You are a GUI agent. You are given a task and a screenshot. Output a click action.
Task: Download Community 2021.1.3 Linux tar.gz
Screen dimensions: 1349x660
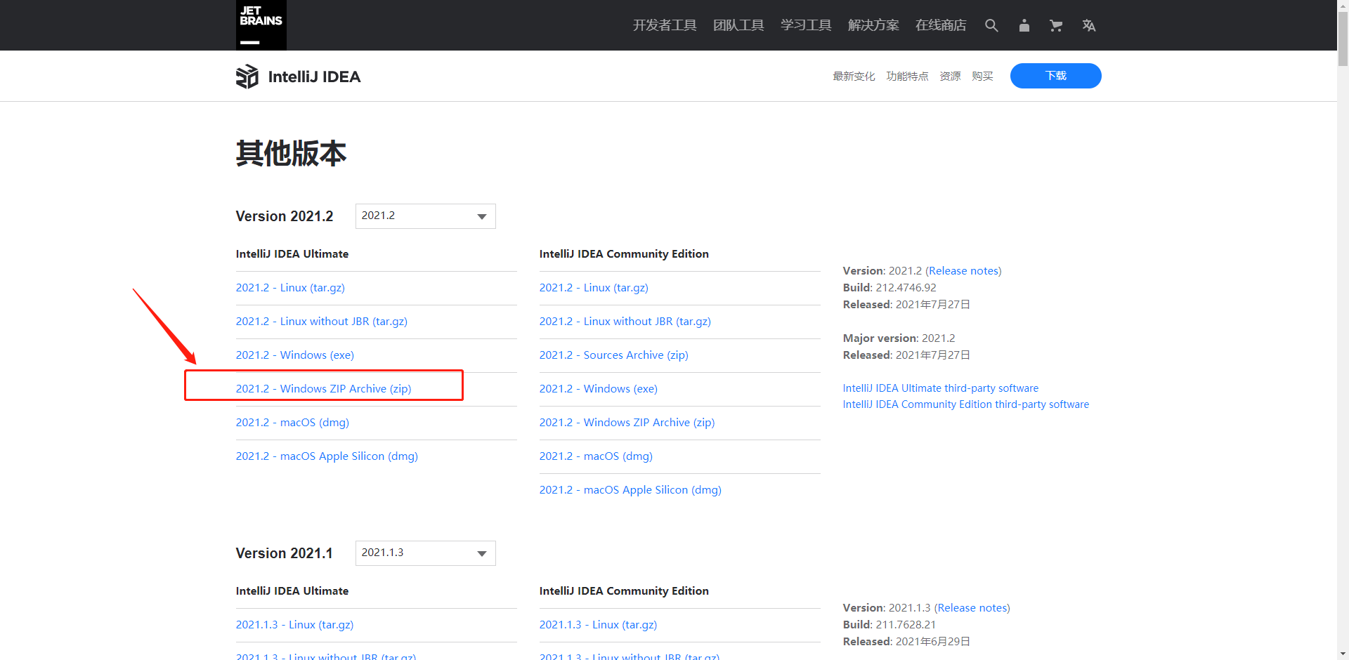[x=598, y=625]
